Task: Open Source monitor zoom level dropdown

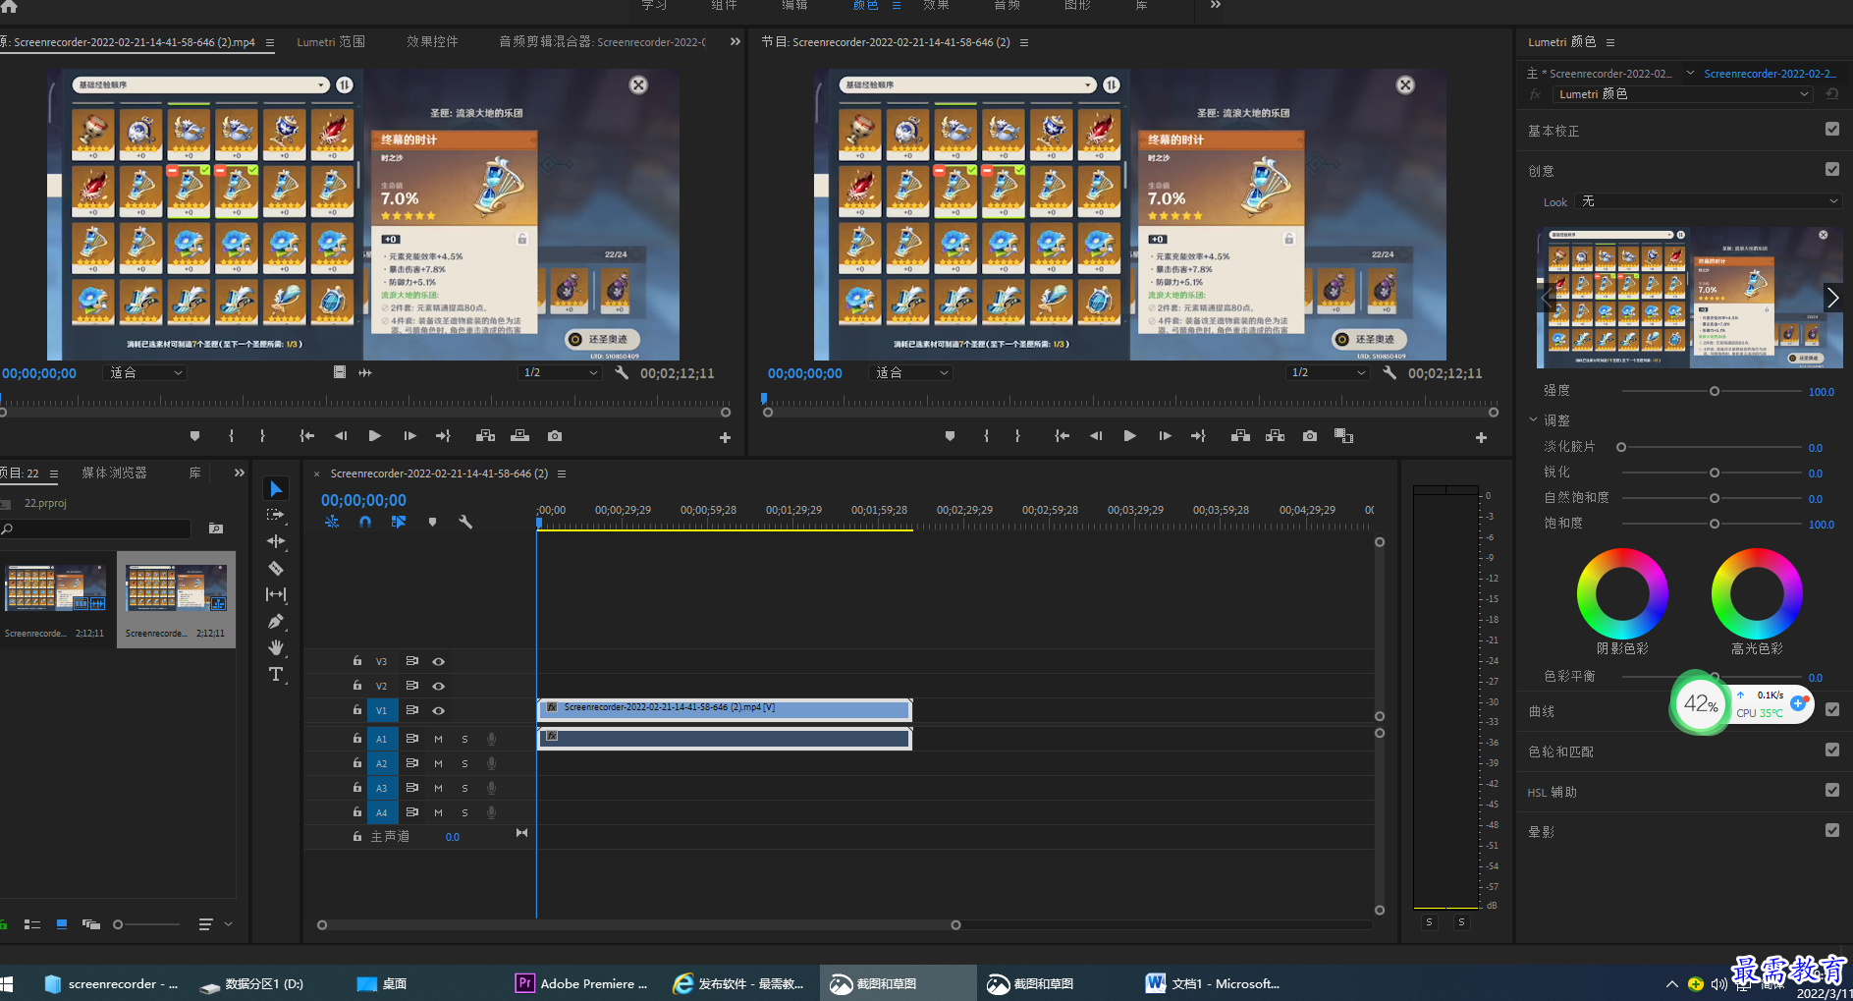Action: click(144, 372)
